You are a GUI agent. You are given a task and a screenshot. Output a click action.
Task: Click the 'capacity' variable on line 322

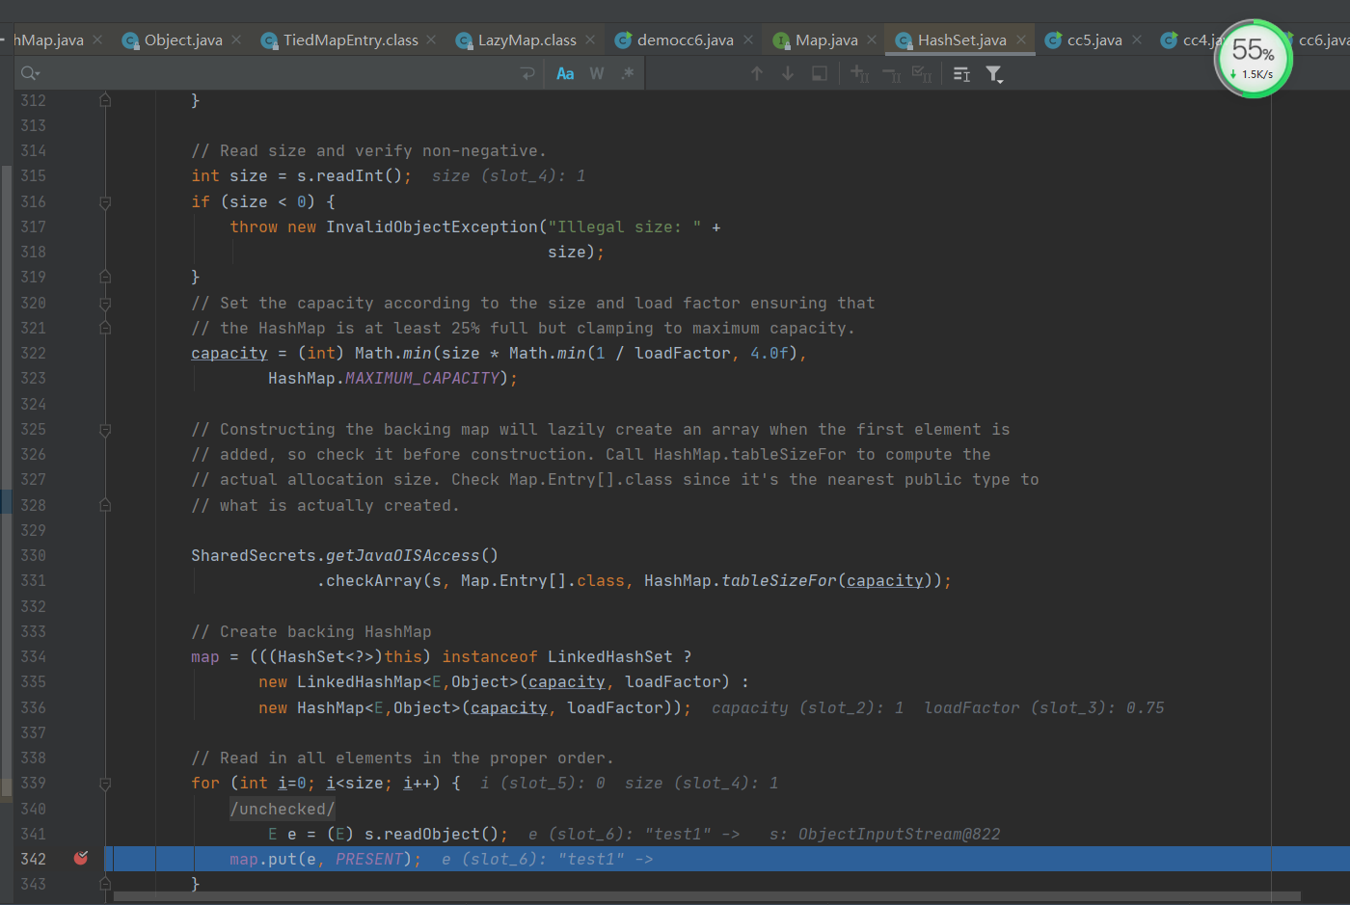point(229,353)
